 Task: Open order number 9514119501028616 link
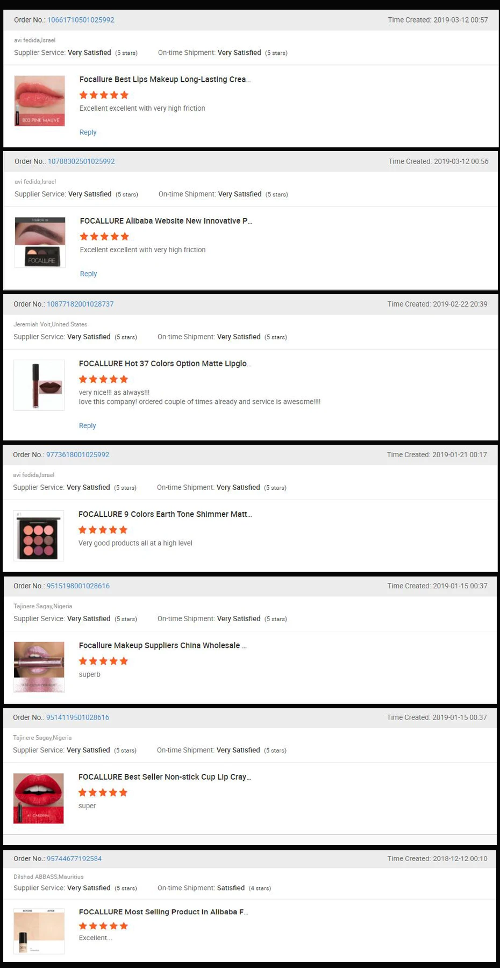tap(77, 717)
